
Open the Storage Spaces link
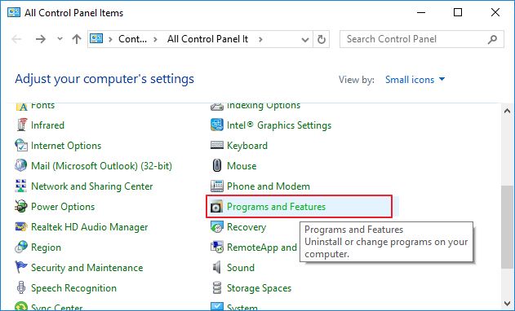[x=259, y=288]
